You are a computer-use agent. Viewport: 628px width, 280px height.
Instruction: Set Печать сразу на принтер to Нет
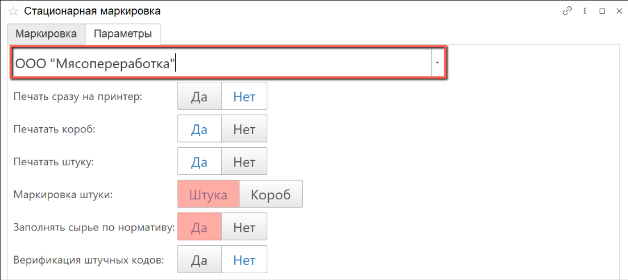244,96
